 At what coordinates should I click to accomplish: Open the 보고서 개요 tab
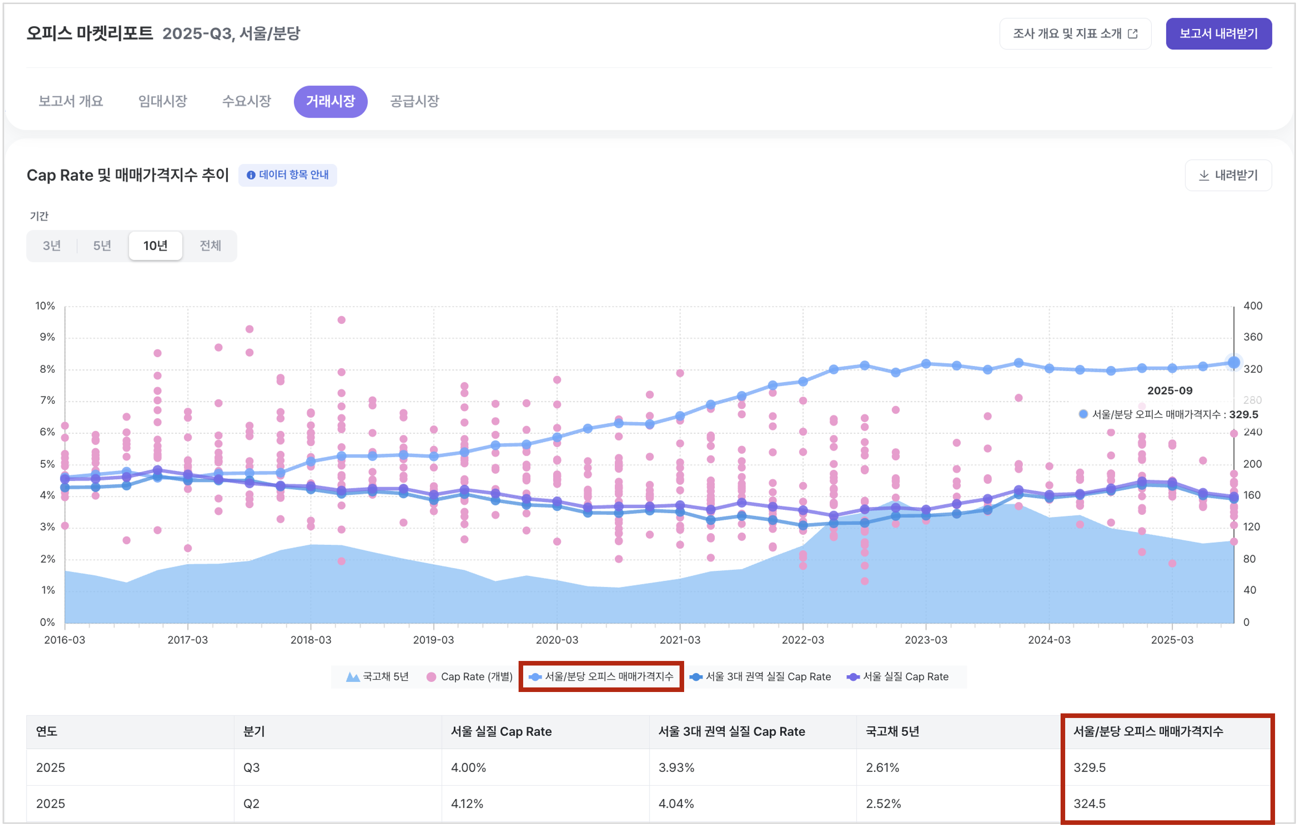coord(71,101)
